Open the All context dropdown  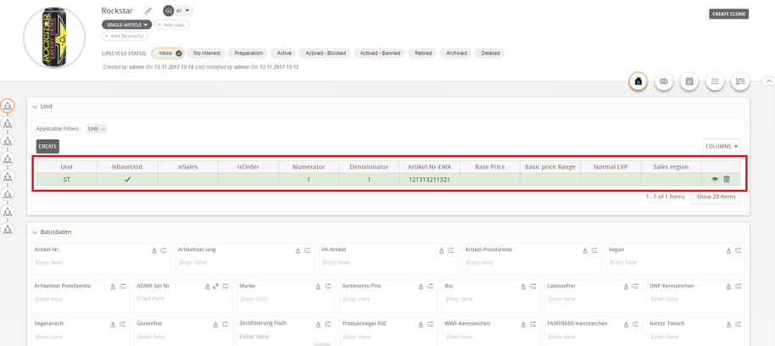click(x=178, y=10)
